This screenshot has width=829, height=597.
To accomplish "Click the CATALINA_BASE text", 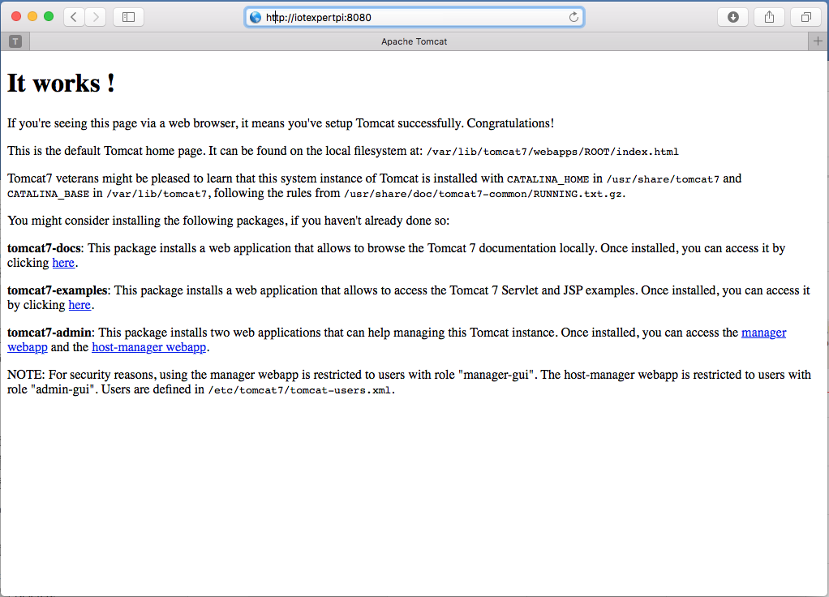I will pyautogui.click(x=48, y=194).
